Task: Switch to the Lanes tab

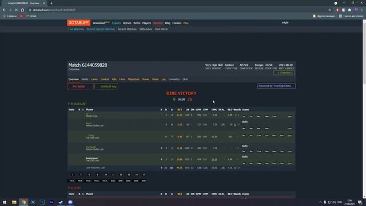Action: pyautogui.click(x=94, y=80)
